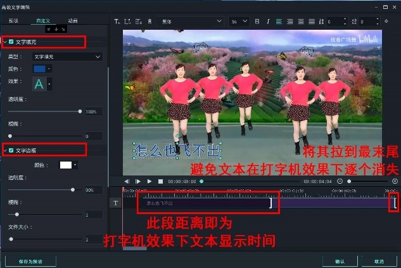Viewport: 401px width, 268px height.
Task: Click the fill blur slider handle
Action: point(10,136)
